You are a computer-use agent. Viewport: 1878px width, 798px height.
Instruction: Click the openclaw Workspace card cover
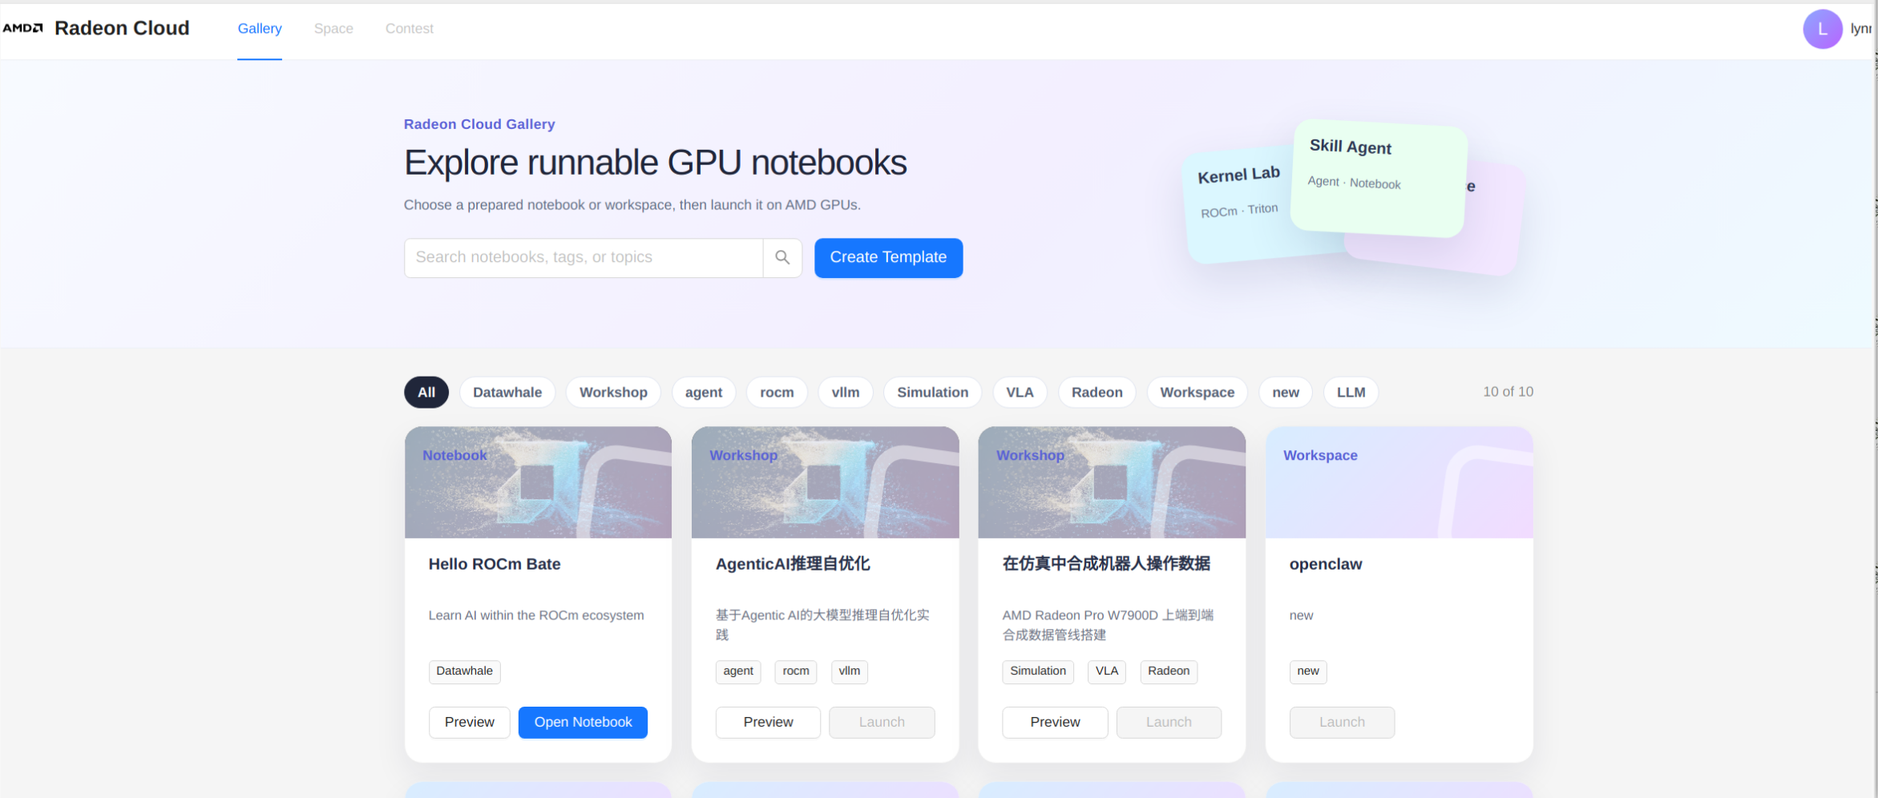pyautogui.click(x=1399, y=482)
